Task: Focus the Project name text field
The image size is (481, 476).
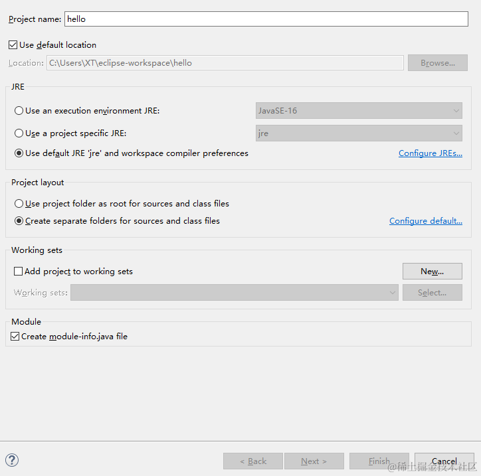Action: pos(266,19)
